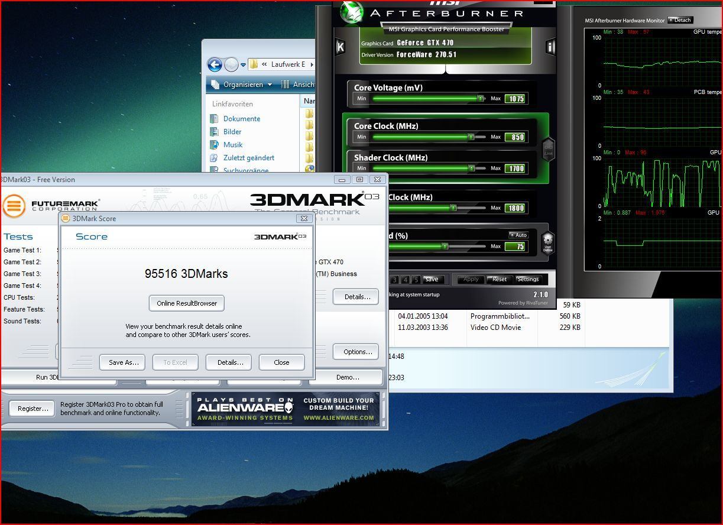Click the Organisieren stacked pages icon
This screenshot has width=723, height=525.
[215, 85]
